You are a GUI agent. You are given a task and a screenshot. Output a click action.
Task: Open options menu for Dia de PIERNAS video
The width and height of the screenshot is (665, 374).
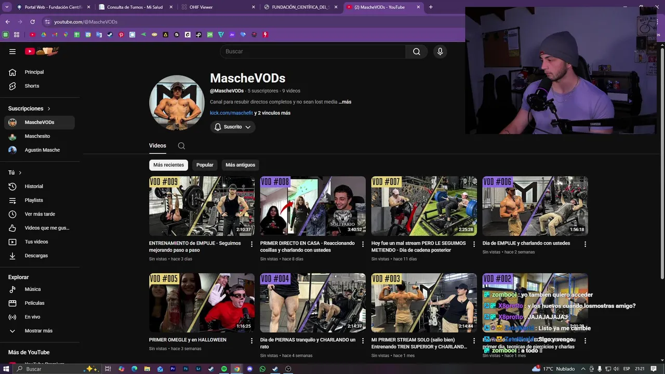(363, 341)
